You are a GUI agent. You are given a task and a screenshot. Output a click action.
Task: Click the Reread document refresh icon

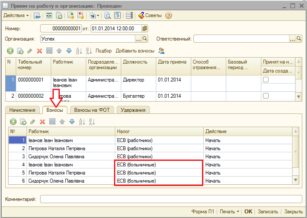(49, 15)
